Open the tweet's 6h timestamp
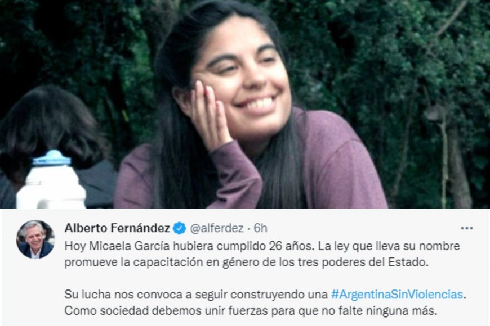The height and width of the screenshot is (326, 490). (260, 228)
